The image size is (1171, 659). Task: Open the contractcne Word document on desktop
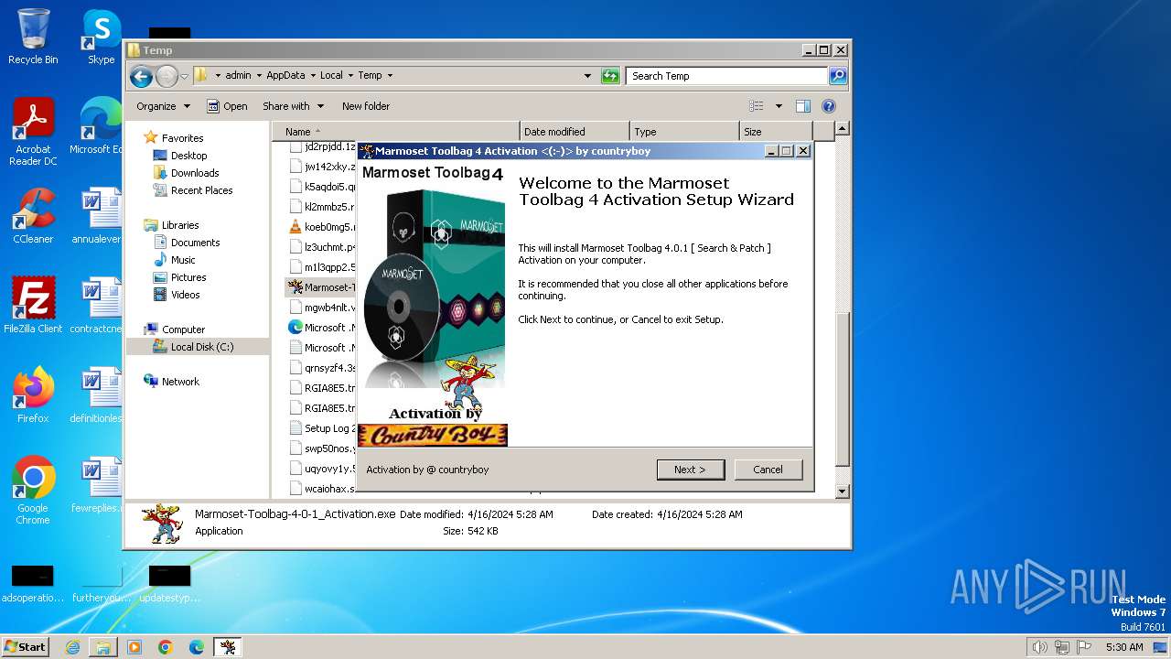coord(99,306)
